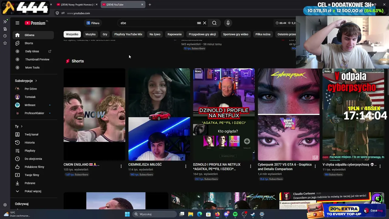
Task: Select the 'Sportowe gry wideo' chip
Action: click(236, 34)
